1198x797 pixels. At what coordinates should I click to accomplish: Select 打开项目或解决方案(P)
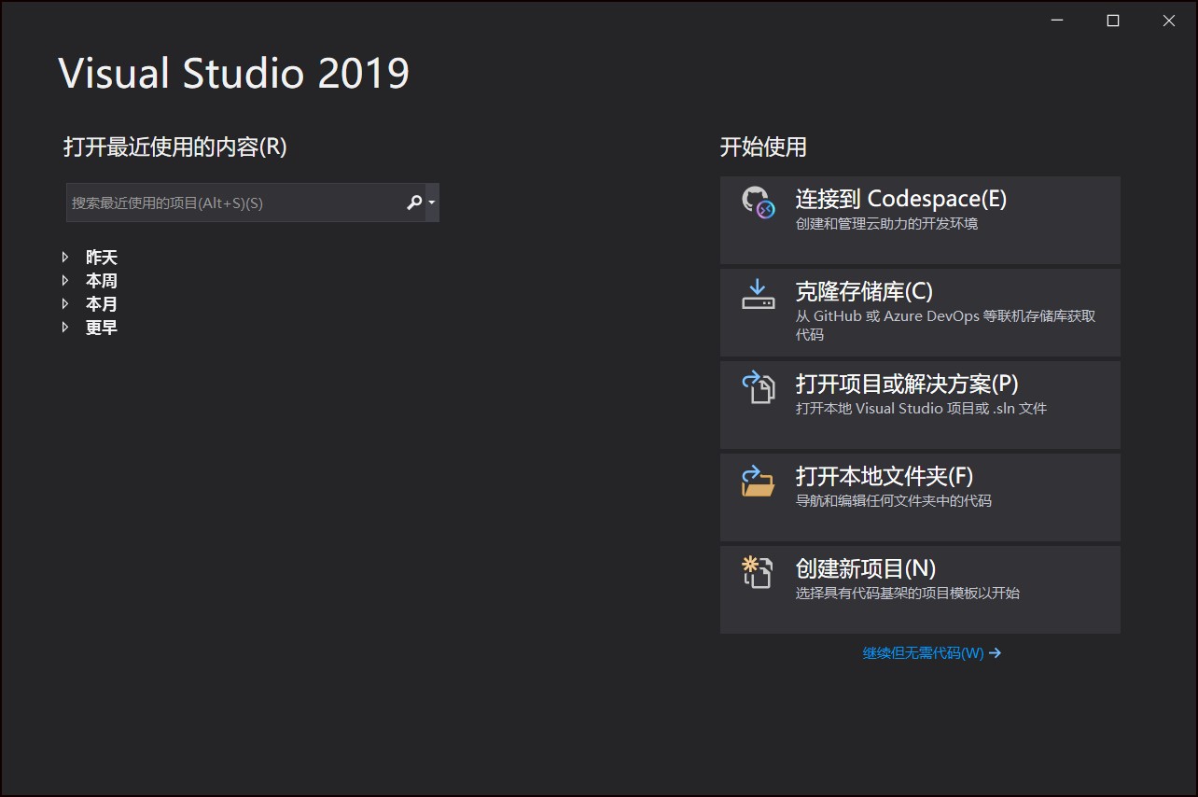(919, 403)
